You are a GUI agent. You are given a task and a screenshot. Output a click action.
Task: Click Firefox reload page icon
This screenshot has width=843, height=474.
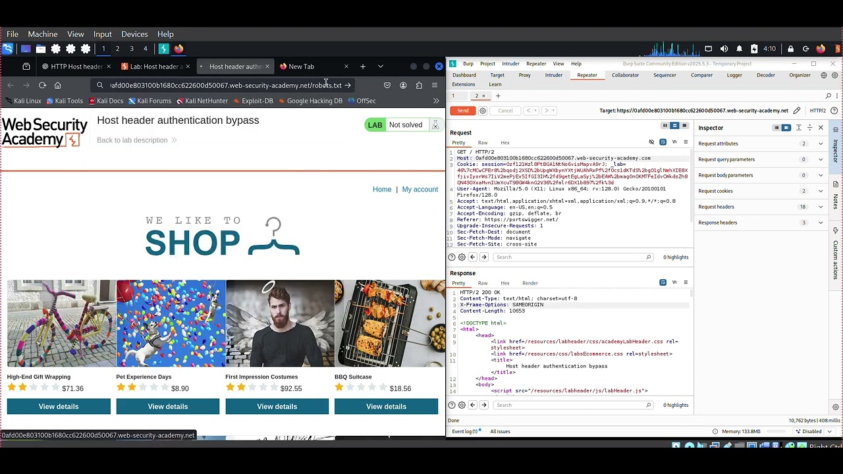[42, 85]
